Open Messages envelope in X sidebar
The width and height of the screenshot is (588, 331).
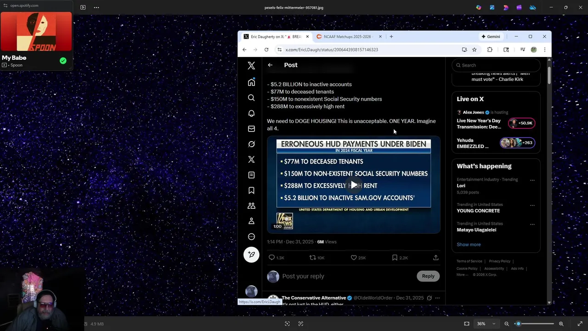(251, 129)
